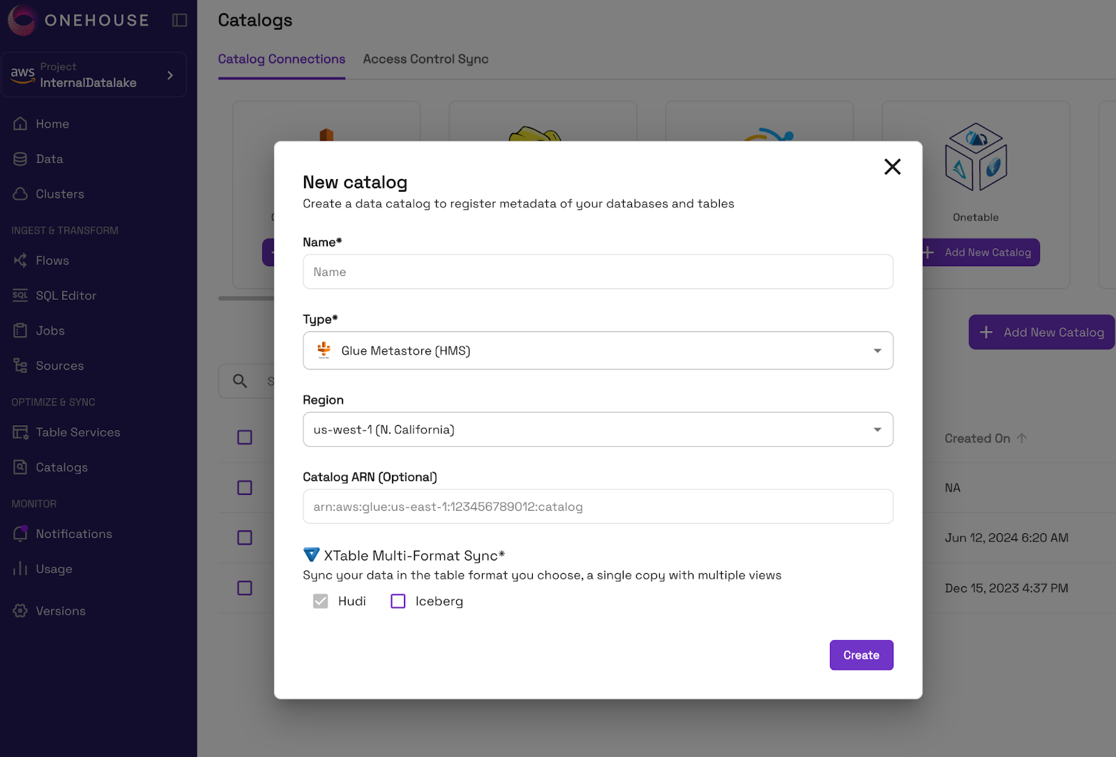Open the Catalogs sidebar icon
Screen dimensions: 1116x757
point(20,467)
